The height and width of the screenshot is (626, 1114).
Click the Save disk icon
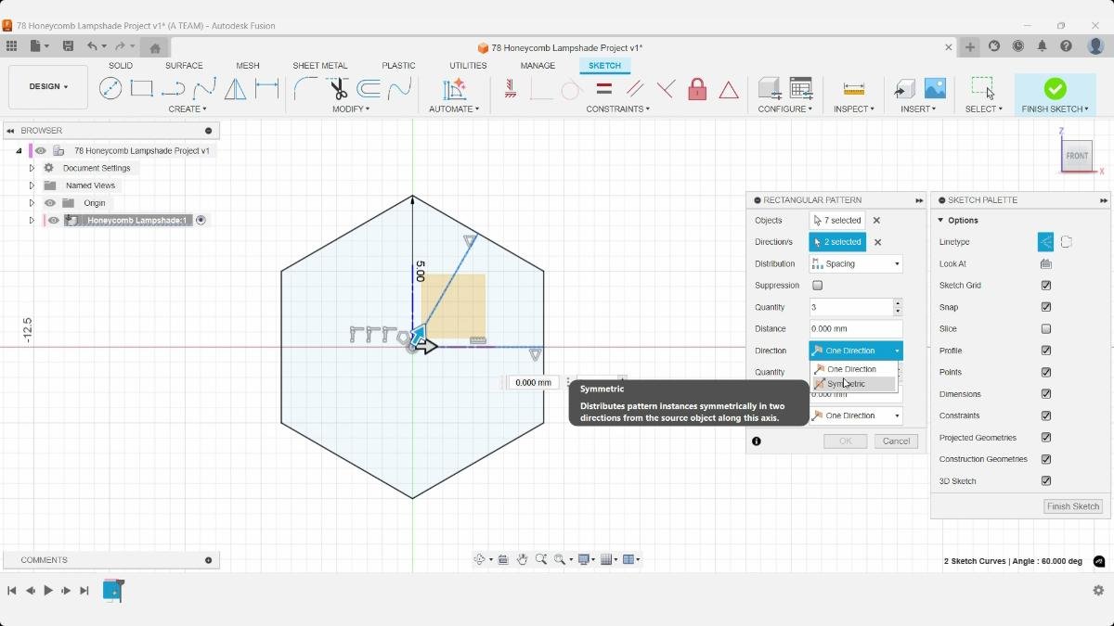pos(68,46)
